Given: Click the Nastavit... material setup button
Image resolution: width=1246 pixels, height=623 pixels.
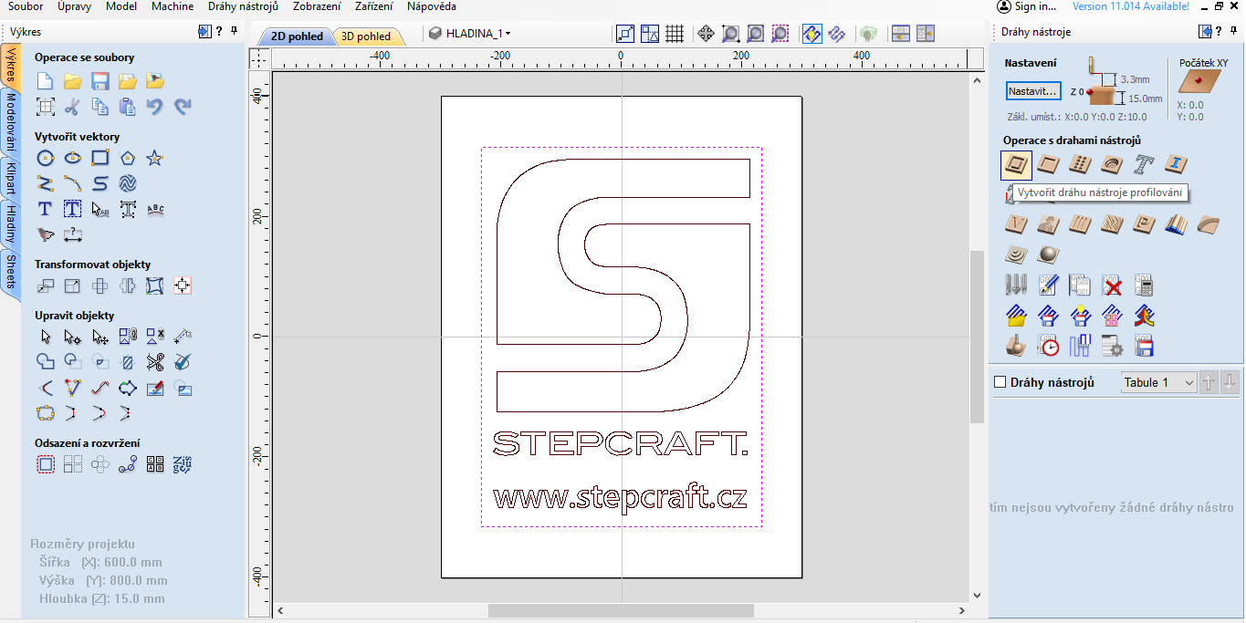Looking at the screenshot, I should (1033, 91).
